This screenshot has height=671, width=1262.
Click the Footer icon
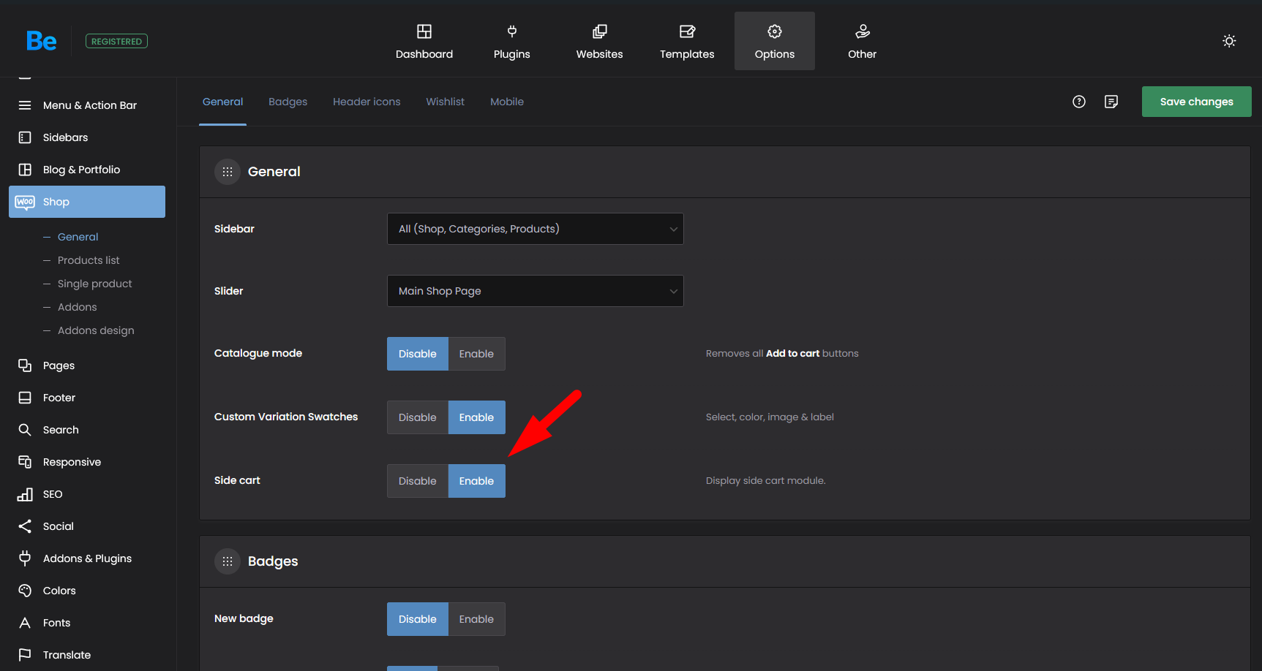pyautogui.click(x=25, y=398)
